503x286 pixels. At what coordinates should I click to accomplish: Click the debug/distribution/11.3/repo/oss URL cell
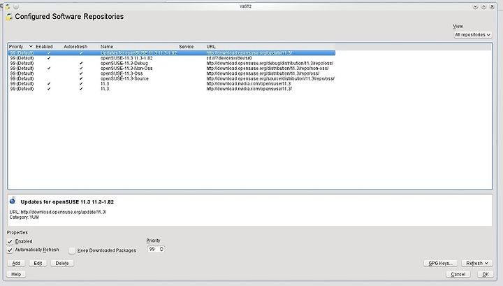pos(270,63)
